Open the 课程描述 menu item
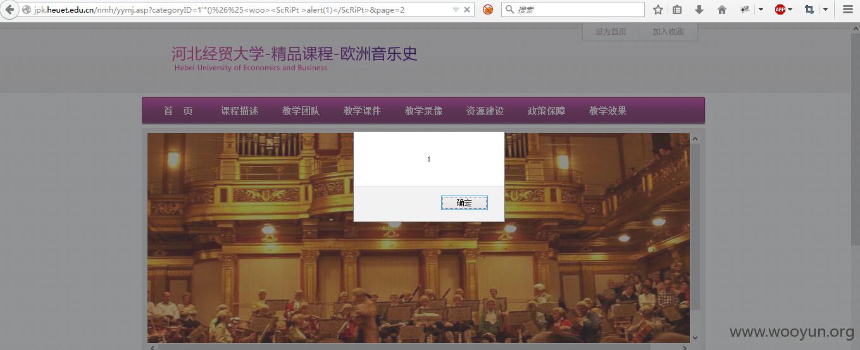Screen dimensions: 860x350 240,111
